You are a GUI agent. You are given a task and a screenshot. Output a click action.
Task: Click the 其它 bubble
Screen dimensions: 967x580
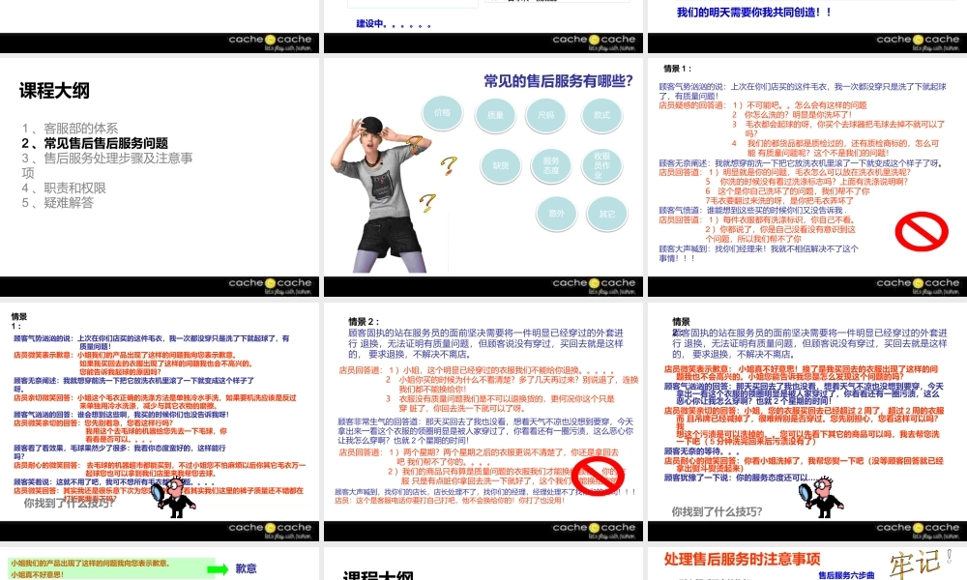click(x=607, y=214)
